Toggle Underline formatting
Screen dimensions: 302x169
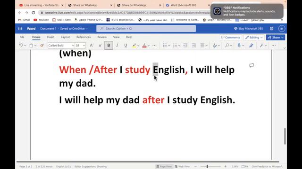pos(126,46)
